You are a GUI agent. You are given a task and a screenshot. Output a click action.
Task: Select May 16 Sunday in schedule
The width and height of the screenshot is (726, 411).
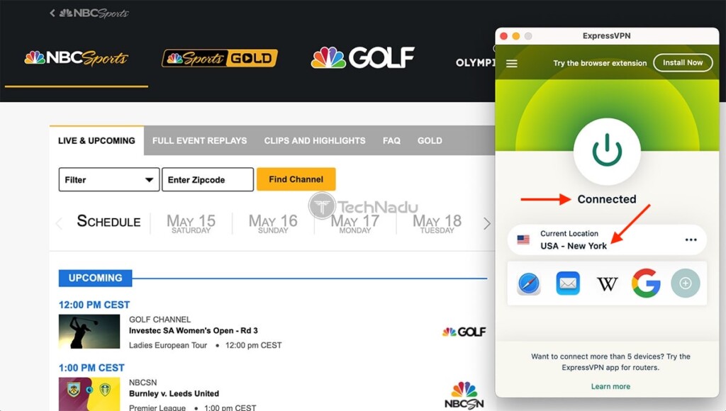[273, 223]
